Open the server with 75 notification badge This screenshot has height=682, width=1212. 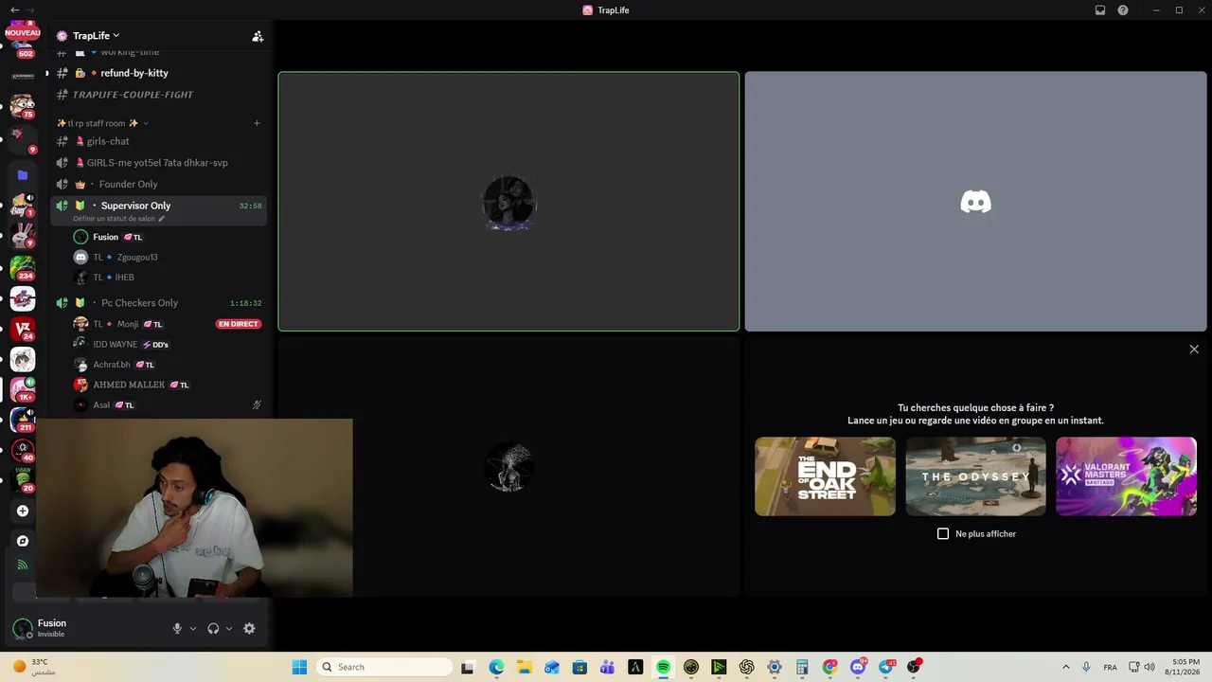(23, 106)
